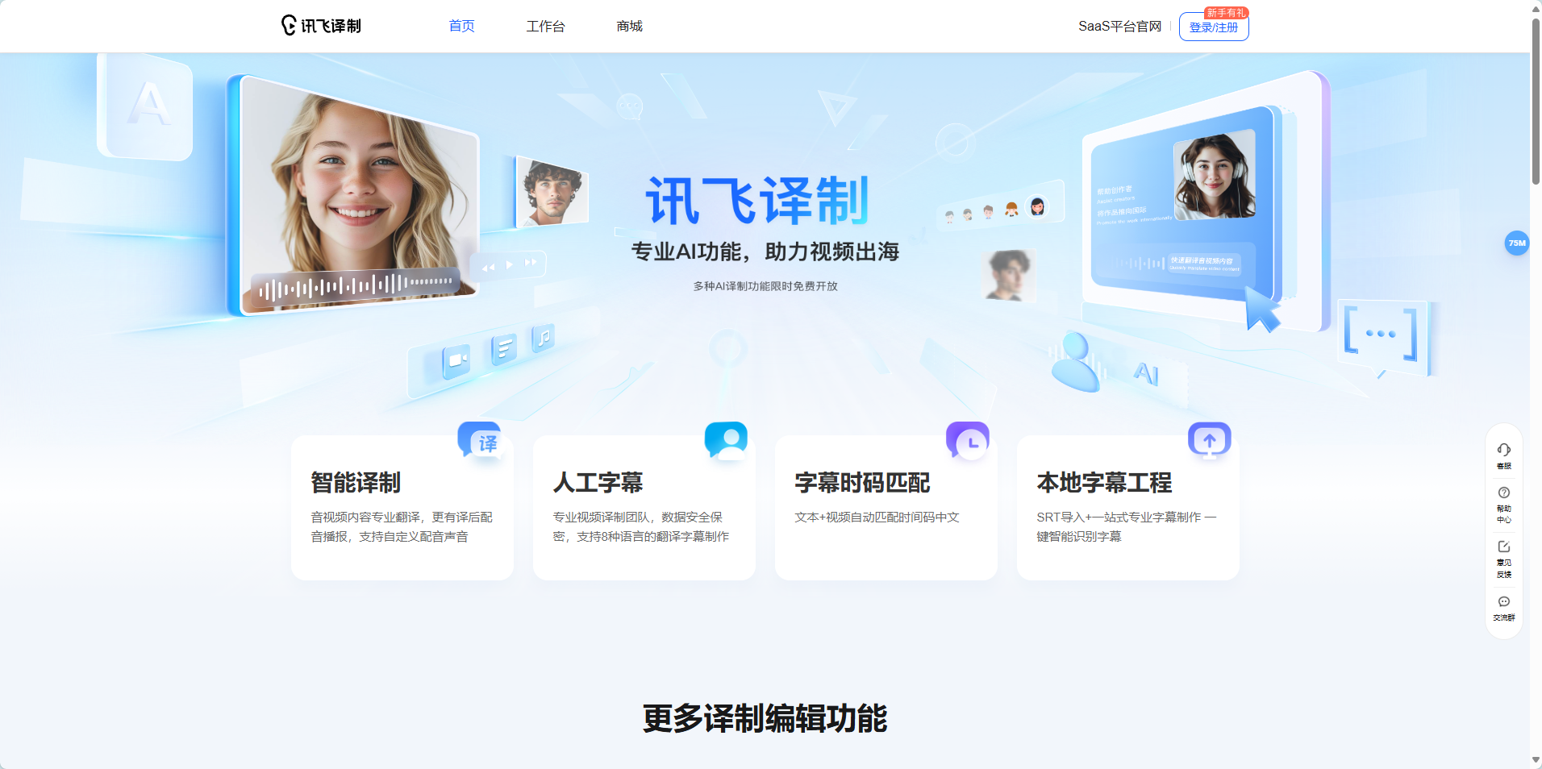The image size is (1542, 769).
Task: Click the blue 75M floating badge
Action: coord(1517,243)
